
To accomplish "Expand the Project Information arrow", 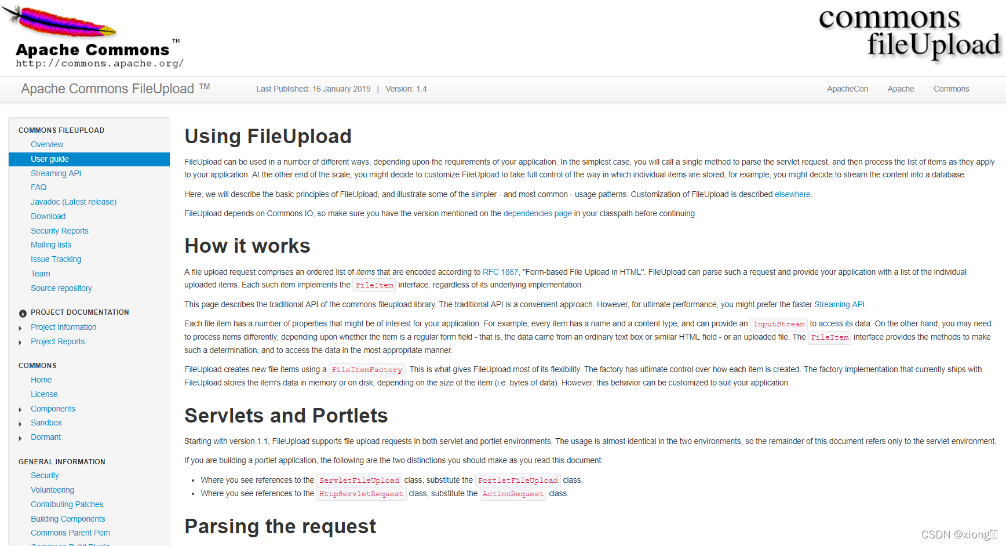I will click(20, 328).
